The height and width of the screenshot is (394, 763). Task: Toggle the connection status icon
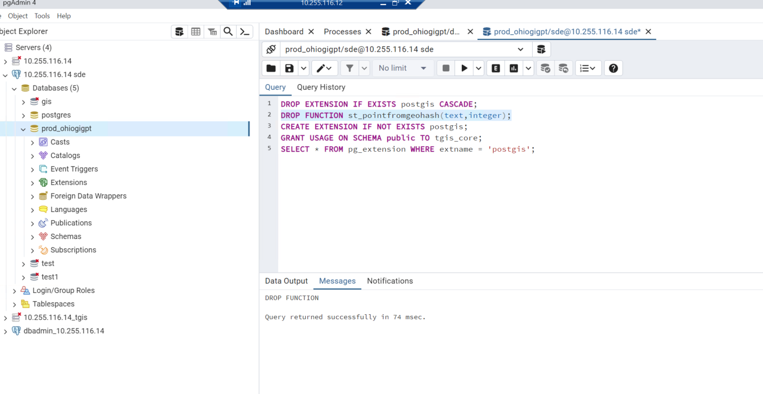[271, 49]
